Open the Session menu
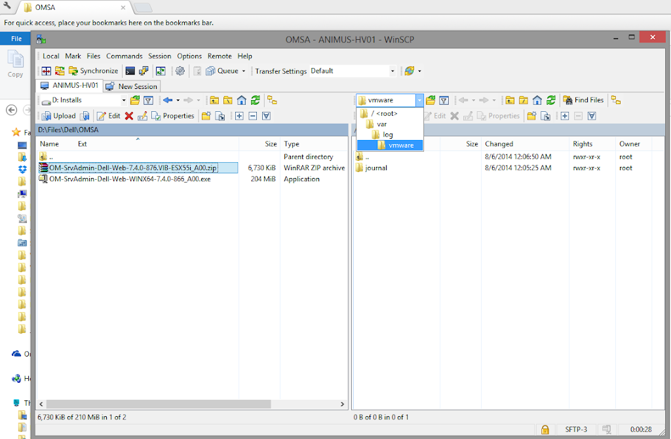The image size is (671, 439). [160, 56]
